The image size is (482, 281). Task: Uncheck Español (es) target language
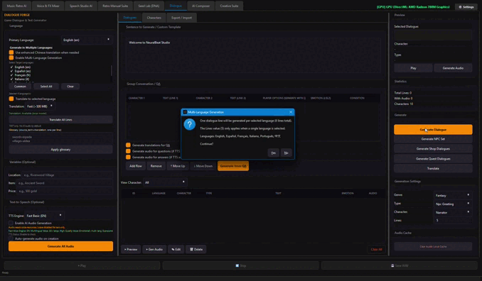(x=11, y=71)
